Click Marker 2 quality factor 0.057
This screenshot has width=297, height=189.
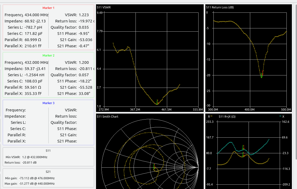pos(84,75)
